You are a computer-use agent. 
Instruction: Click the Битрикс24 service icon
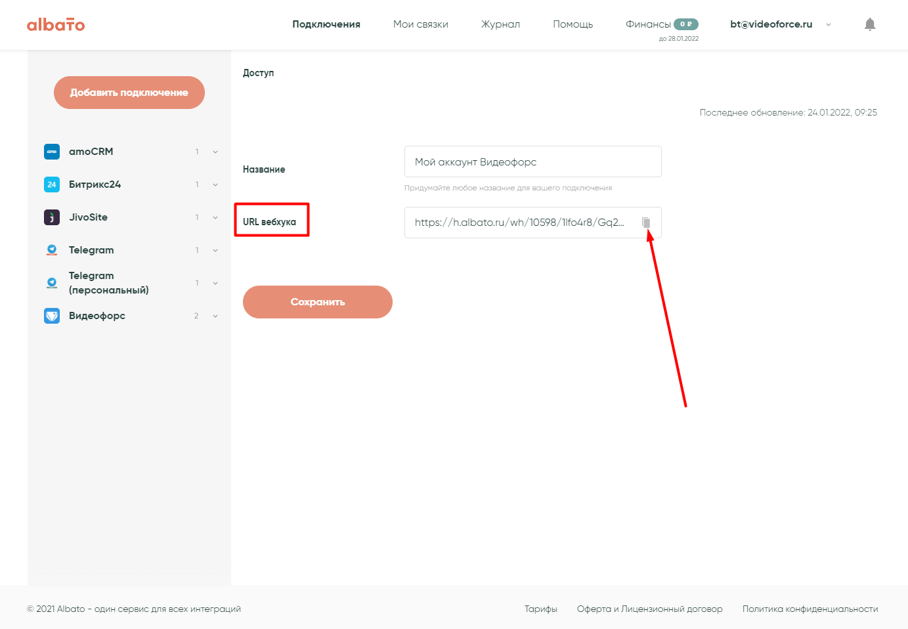coord(52,184)
